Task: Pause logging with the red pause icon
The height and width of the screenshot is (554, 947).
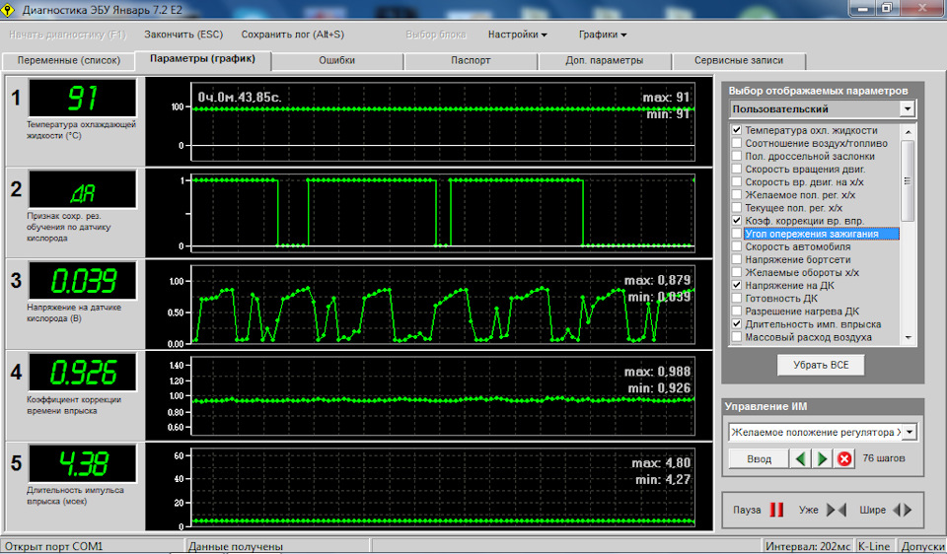Action: point(776,510)
